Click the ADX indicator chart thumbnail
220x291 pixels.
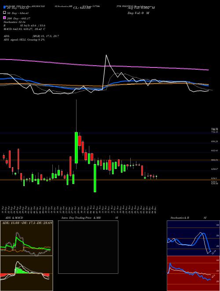coord(26,238)
